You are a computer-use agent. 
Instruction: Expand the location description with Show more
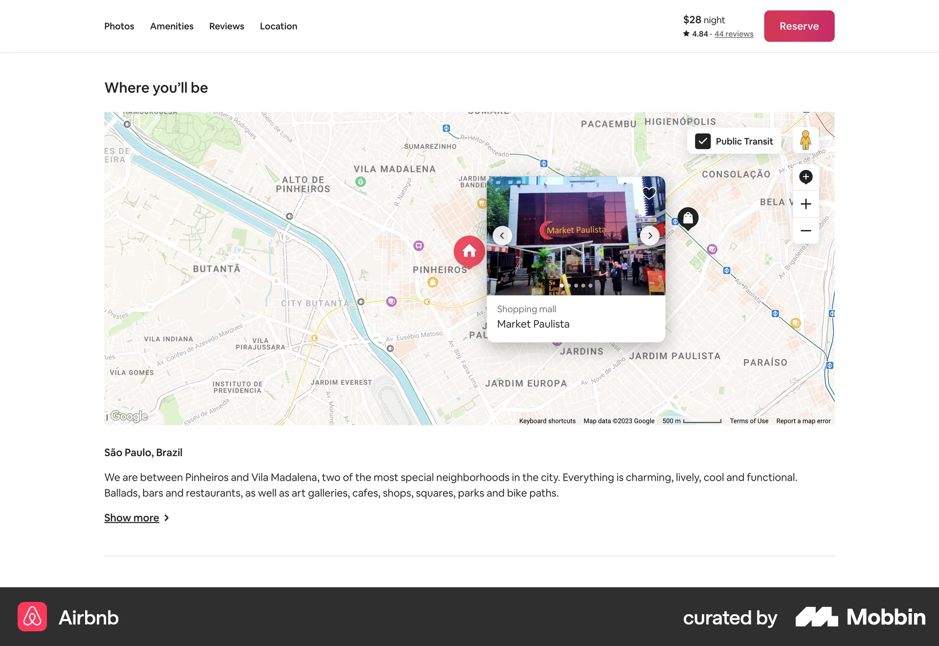[131, 517]
